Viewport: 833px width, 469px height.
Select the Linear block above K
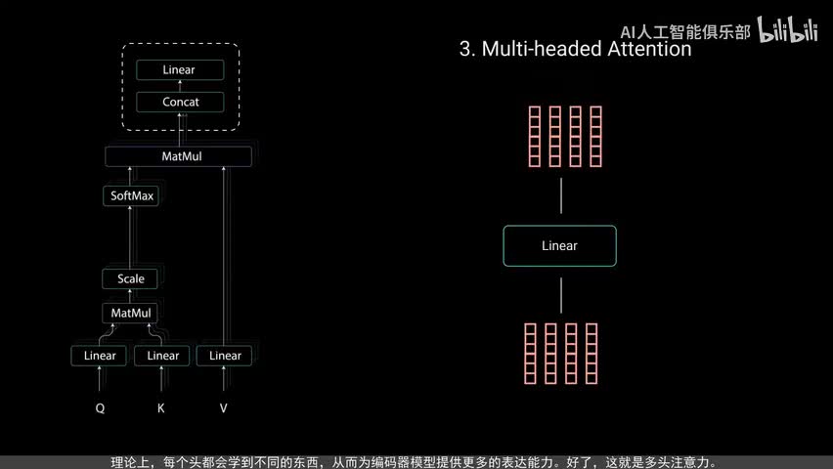click(162, 356)
